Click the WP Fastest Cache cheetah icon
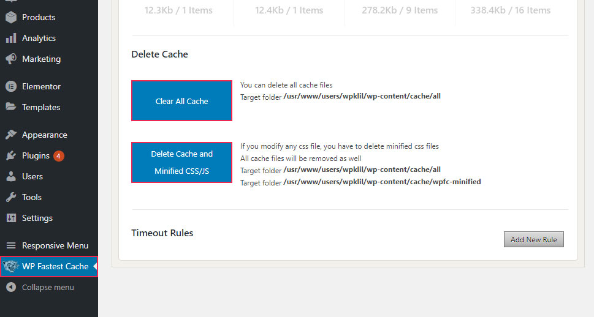The height and width of the screenshot is (317, 594). [x=10, y=266]
